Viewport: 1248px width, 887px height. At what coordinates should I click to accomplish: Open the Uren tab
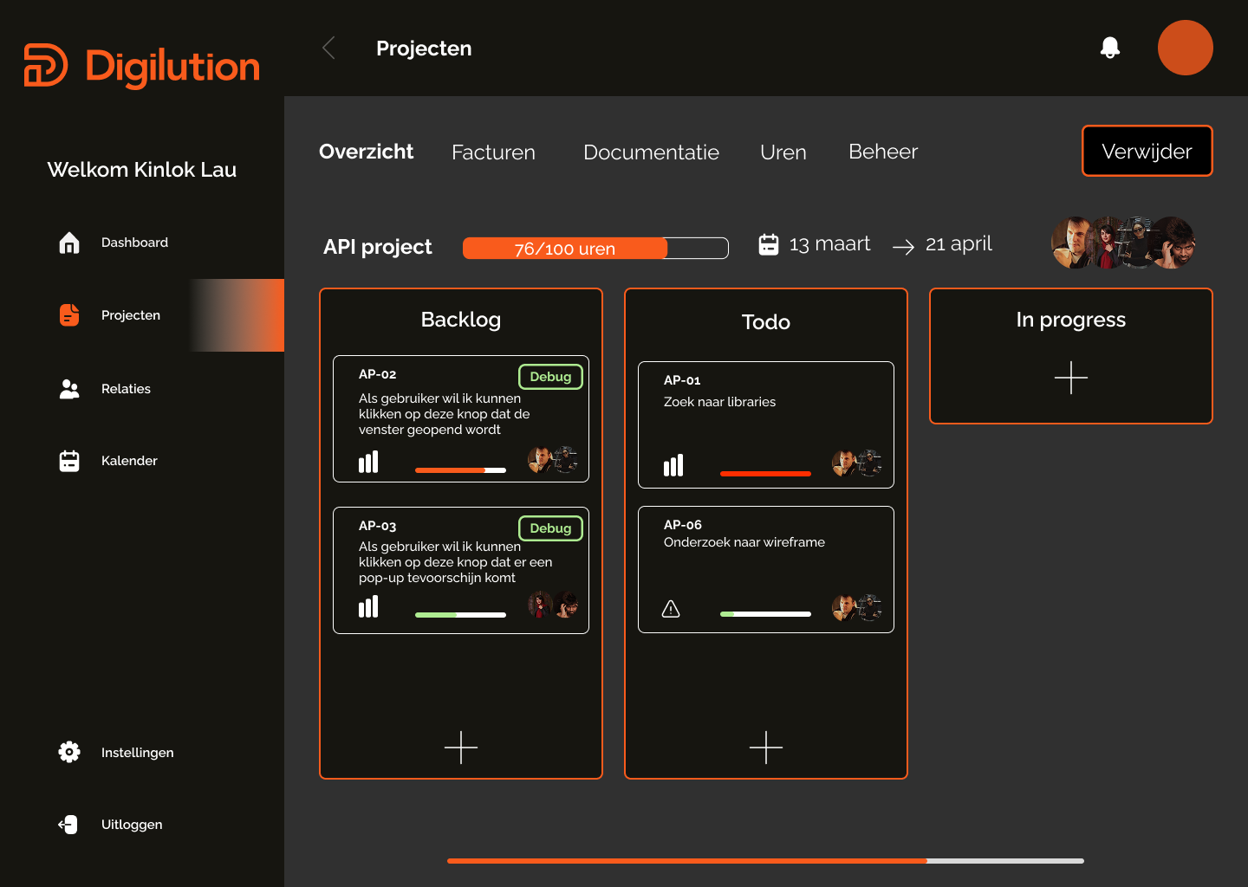(x=783, y=152)
